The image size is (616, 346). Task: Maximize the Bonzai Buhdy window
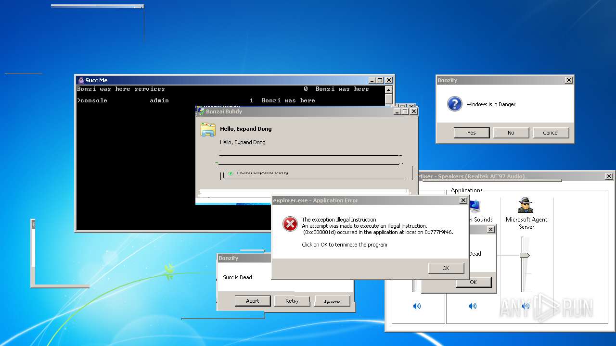(405, 111)
